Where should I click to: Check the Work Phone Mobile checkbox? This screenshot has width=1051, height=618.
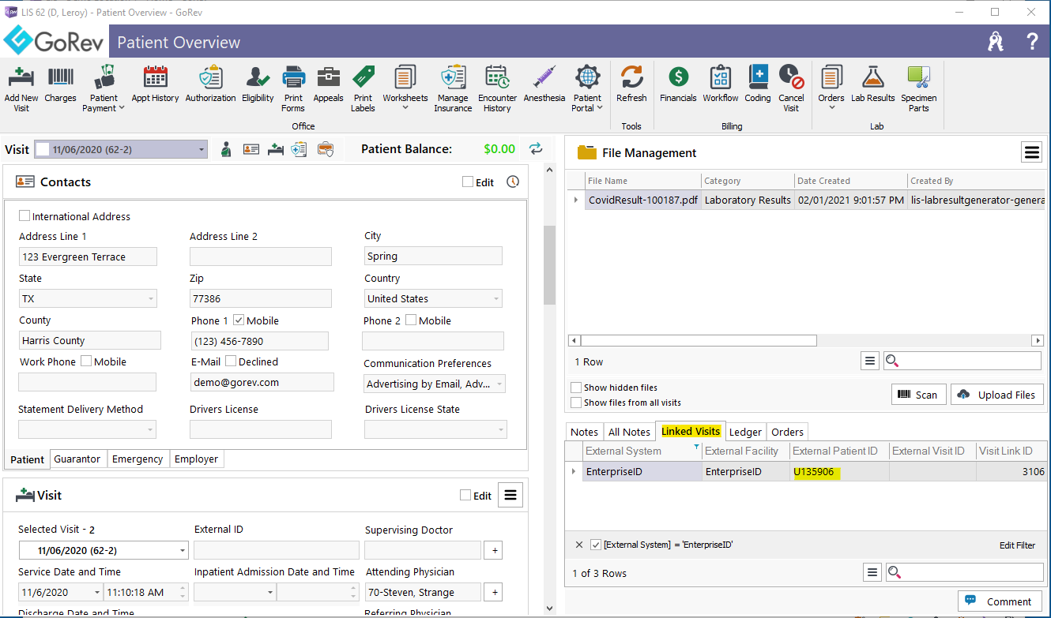86,361
